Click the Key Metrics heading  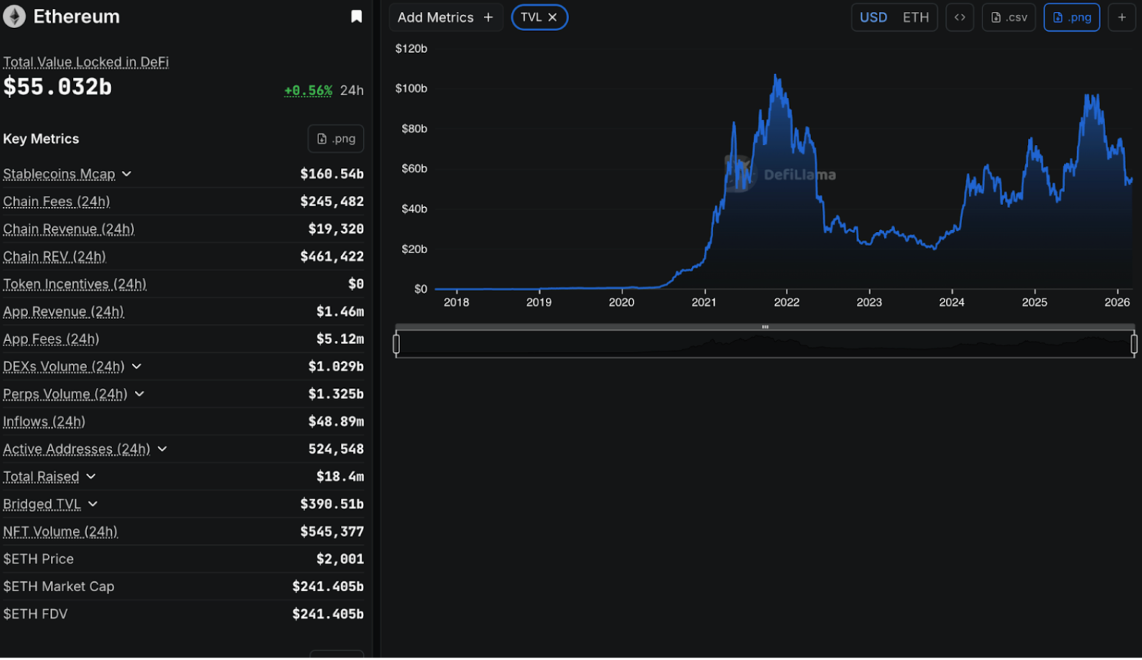click(x=41, y=138)
